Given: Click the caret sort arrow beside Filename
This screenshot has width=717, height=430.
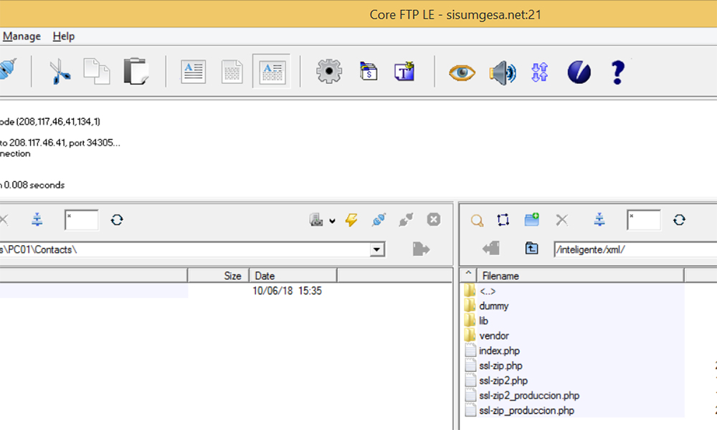Looking at the screenshot, I should click(x=468, y=274).
